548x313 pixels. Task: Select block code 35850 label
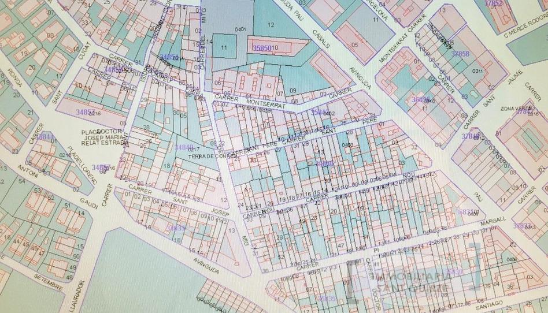(264, 47)
